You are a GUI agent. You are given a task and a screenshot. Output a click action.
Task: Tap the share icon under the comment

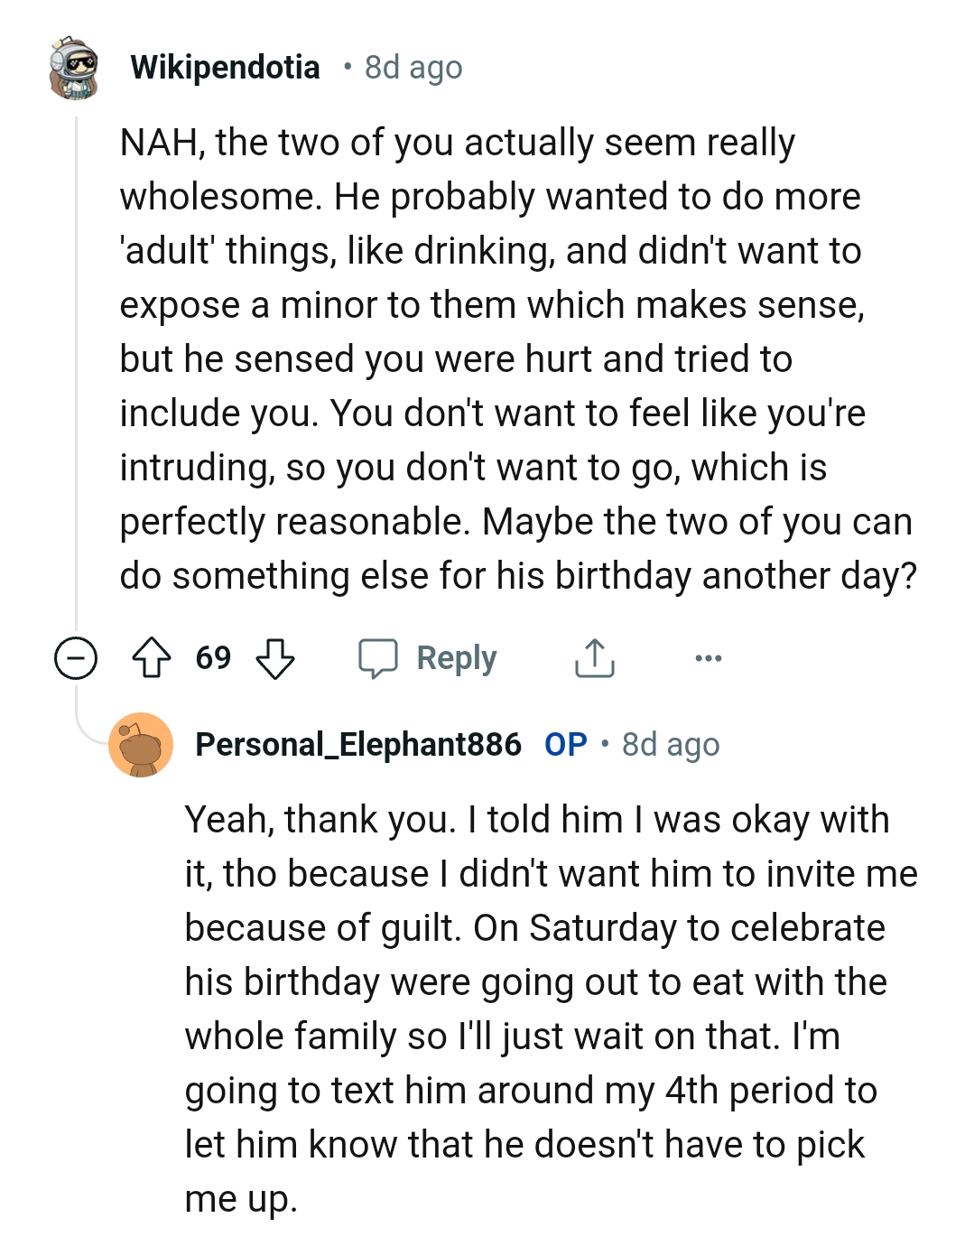click(x=594, y=657)
